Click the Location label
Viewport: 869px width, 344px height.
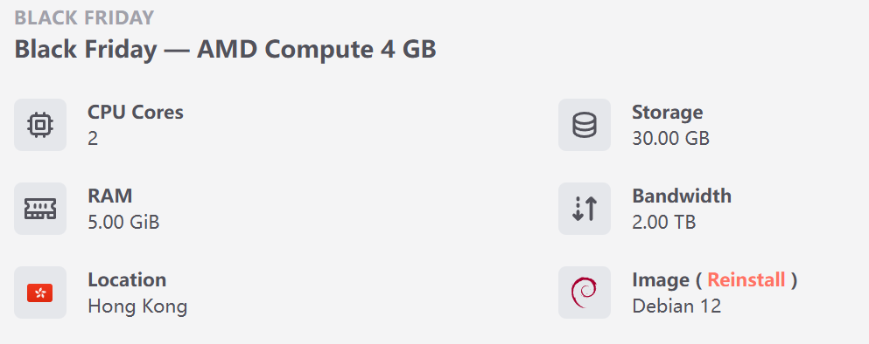(x=127, y=280)
